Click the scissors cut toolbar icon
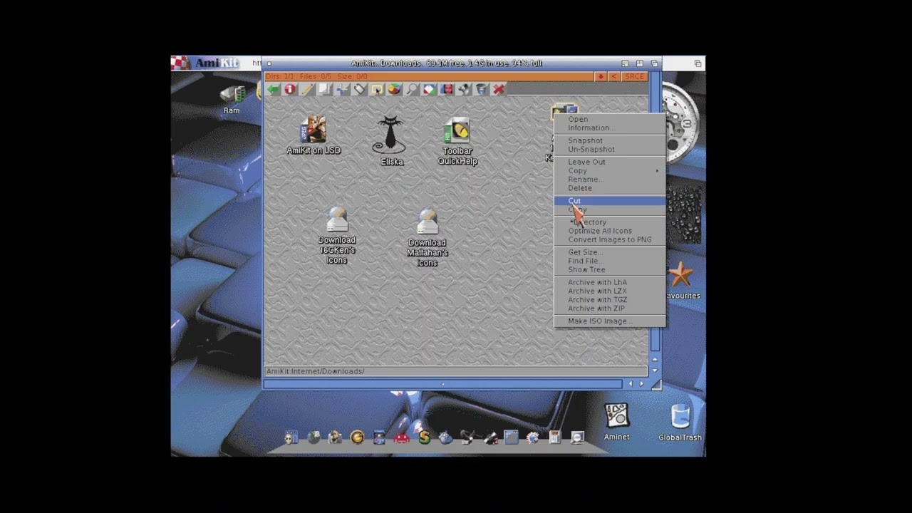Image resolution: width=912 pixels, height=513 pixels. click(x=342, y=89)
